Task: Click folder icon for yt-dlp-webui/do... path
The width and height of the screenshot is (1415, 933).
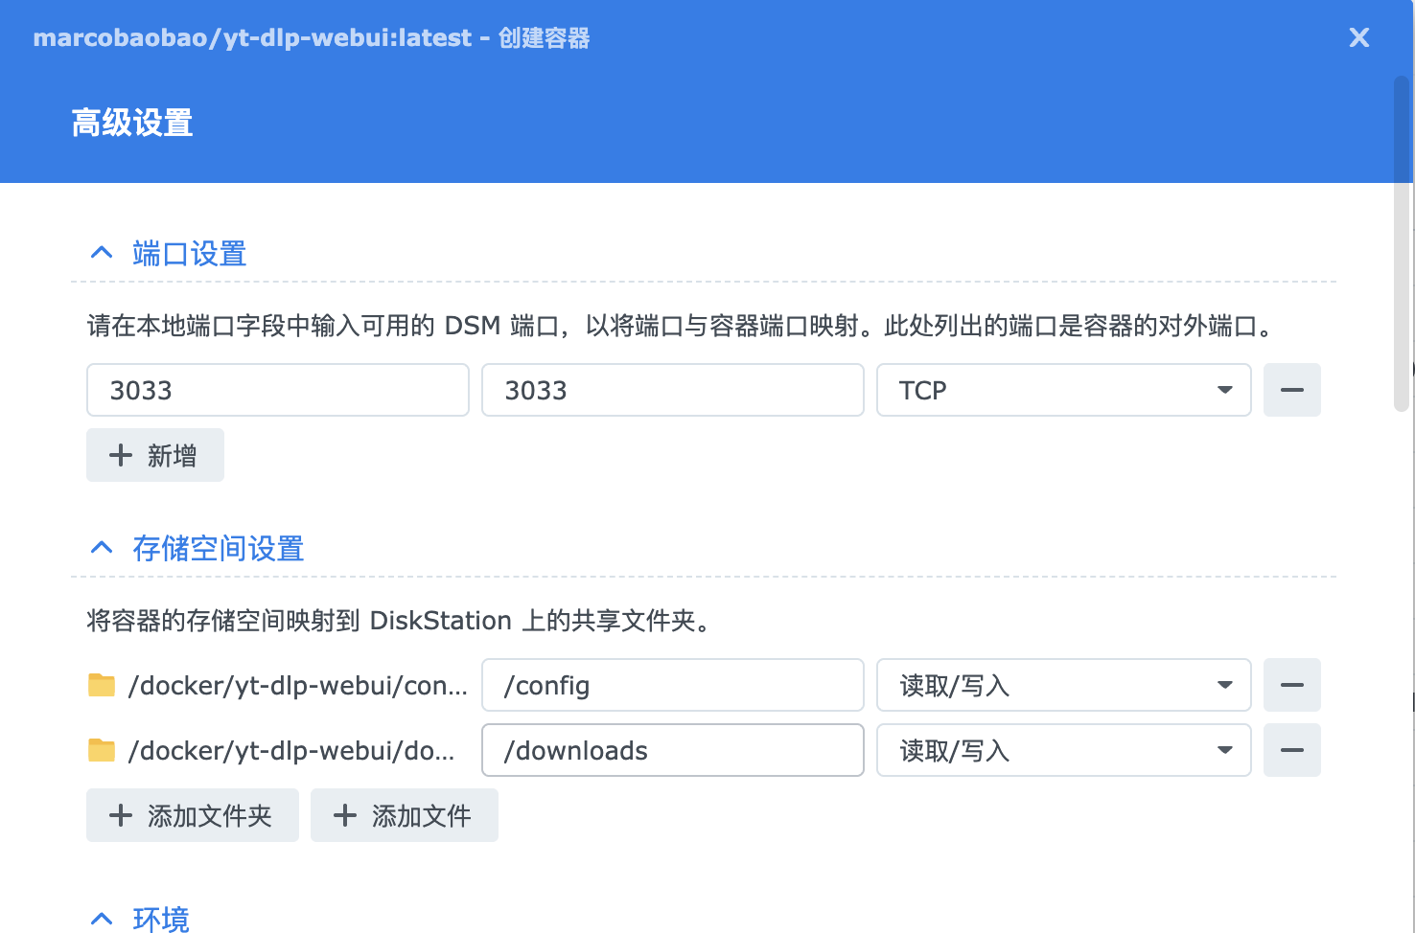Action: click(102, 750)
